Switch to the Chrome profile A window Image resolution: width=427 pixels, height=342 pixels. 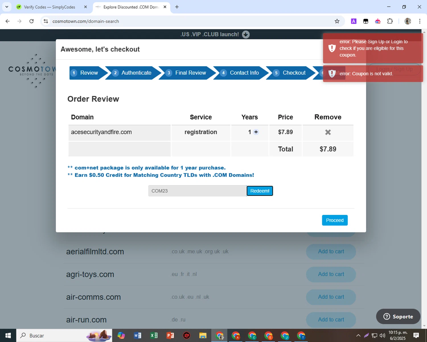click(x=236, y=335)
